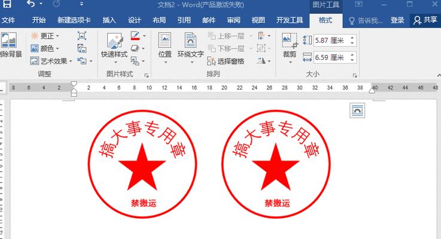Open the 更正 corrections dropdown

point(45,36)
